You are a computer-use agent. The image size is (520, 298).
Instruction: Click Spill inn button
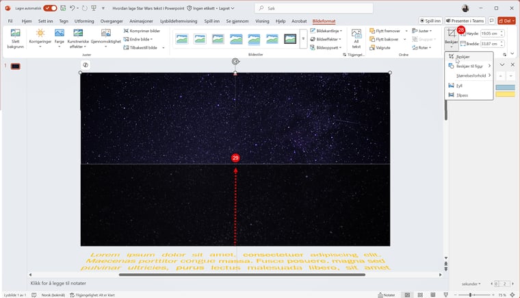point(430,21)
